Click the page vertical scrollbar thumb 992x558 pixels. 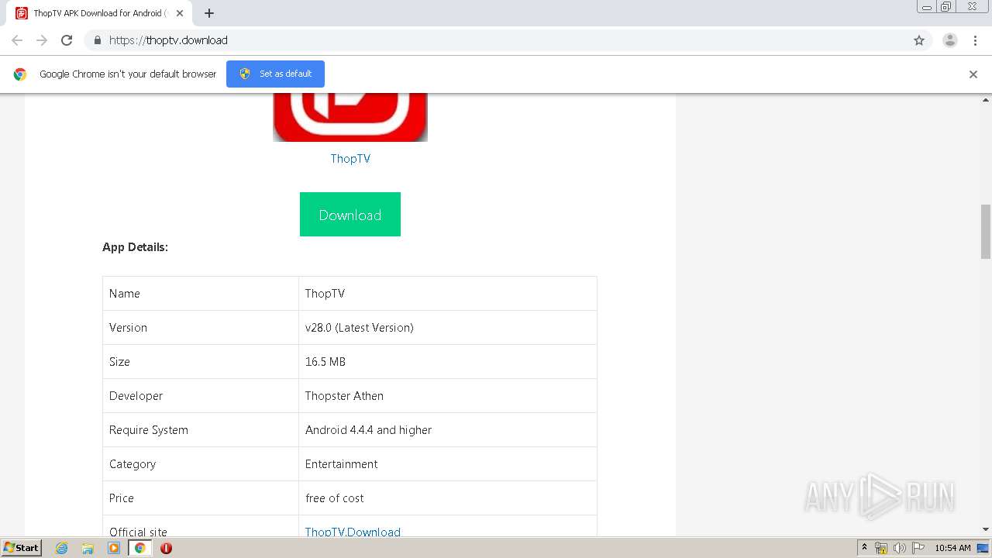986,231
